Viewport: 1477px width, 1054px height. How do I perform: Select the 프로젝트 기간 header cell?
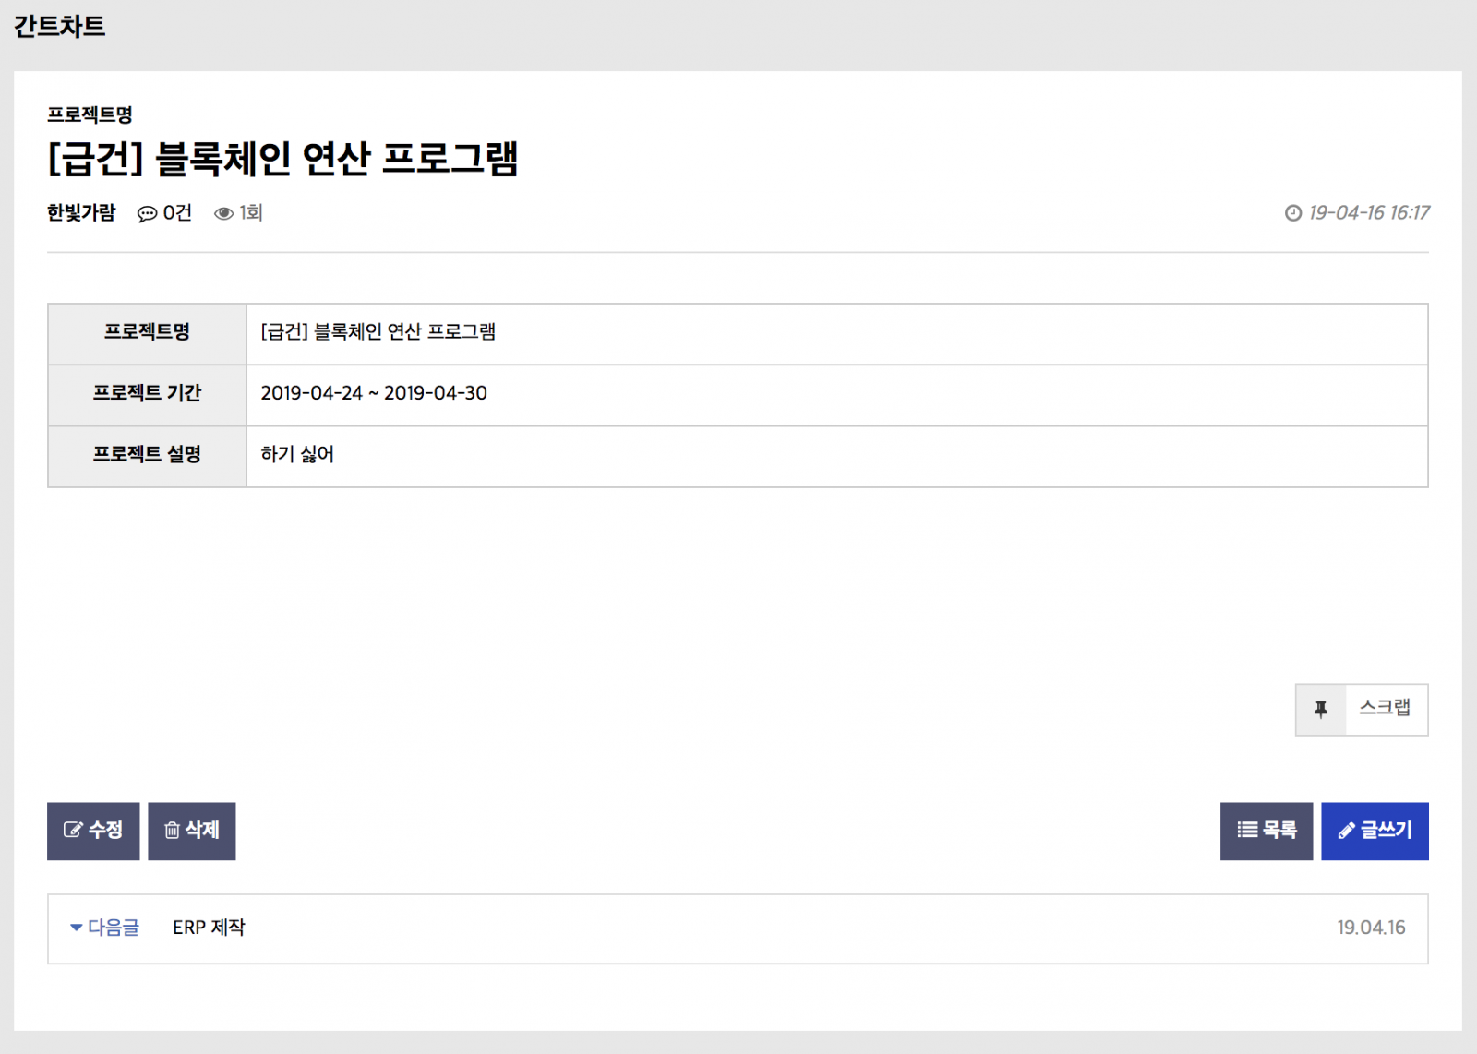click(x=147, y=393)
